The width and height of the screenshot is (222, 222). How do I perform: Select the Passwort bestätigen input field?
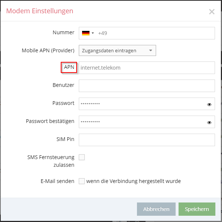[x=147, y=122]
